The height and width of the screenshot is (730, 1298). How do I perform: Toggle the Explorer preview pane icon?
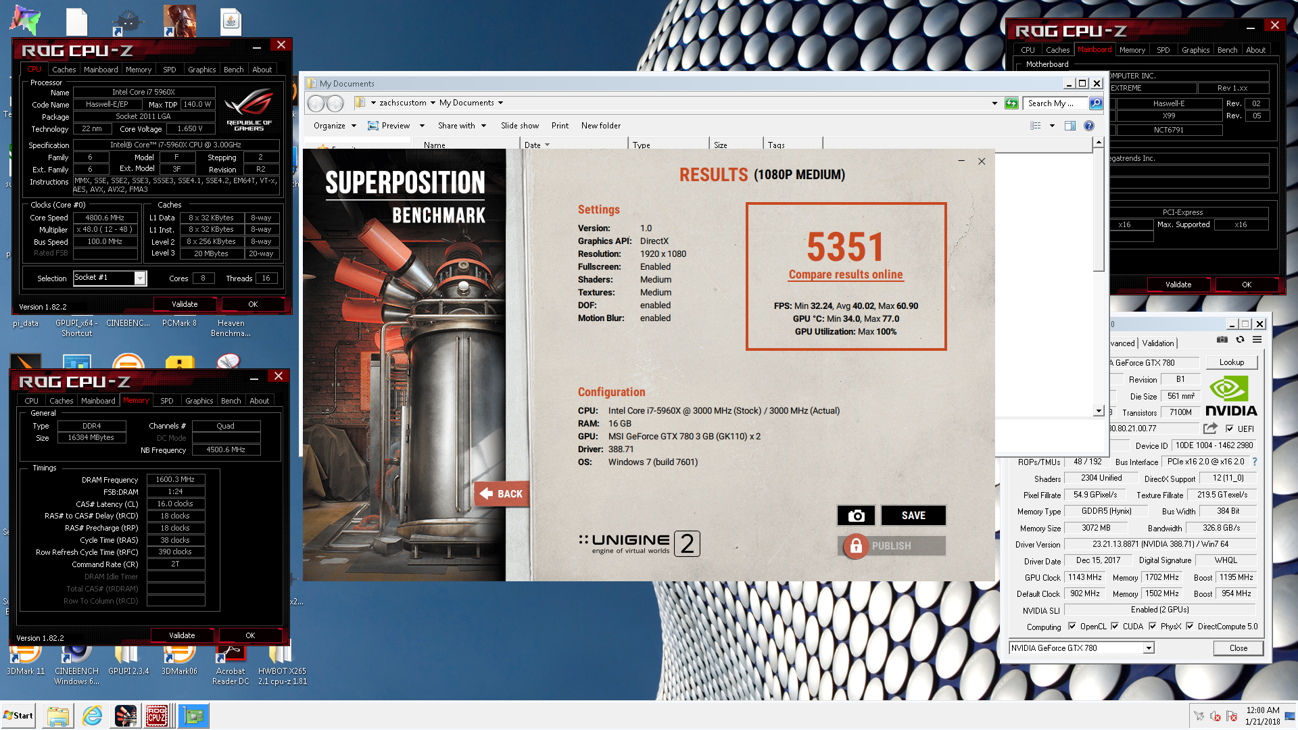point(1070,126)
